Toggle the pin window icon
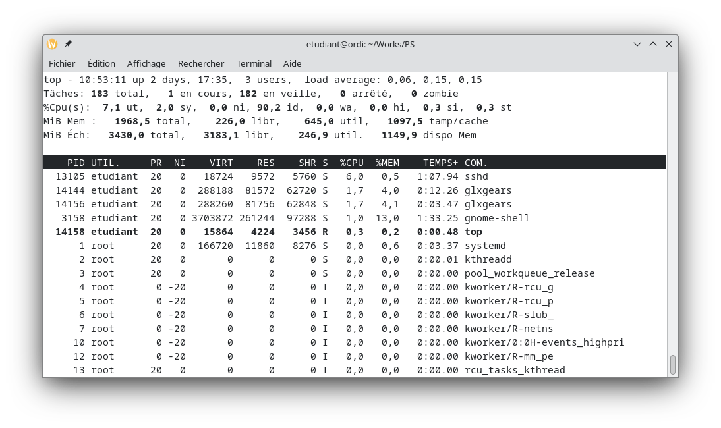 coord(68,44)
